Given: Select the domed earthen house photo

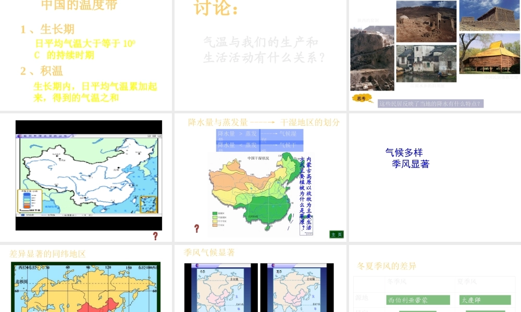Looking at the screenshot, I should pyautogui.click(x=426, y=21).
